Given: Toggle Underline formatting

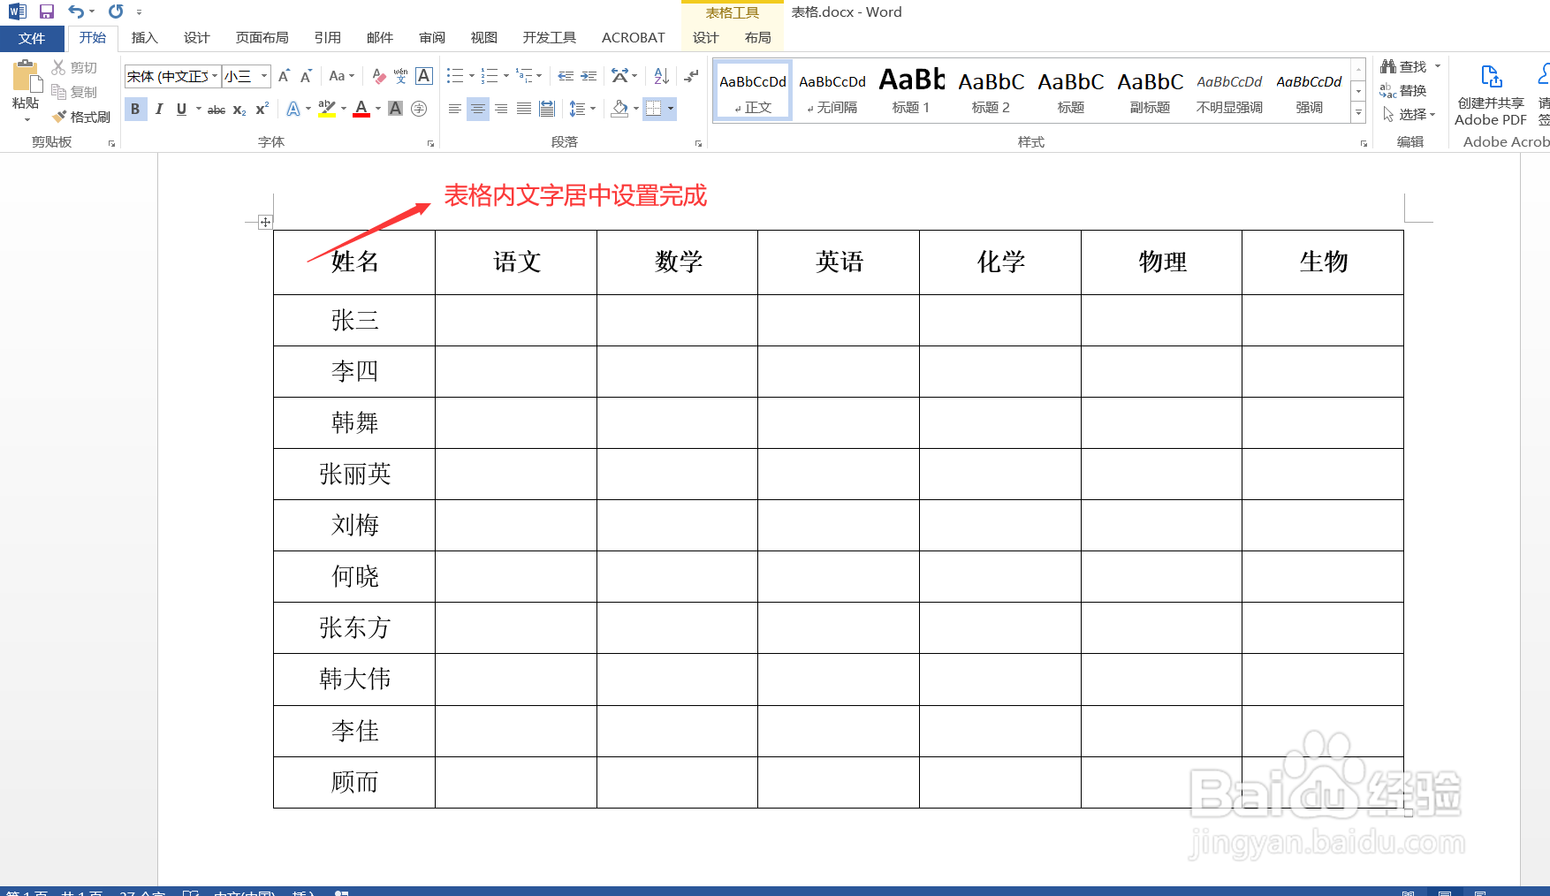Looking at the screenshot, I should [179, 109].
